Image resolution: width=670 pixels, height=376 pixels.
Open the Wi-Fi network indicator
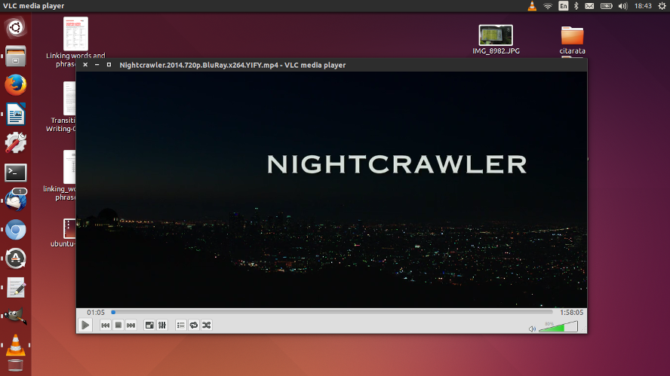(548, 6)
